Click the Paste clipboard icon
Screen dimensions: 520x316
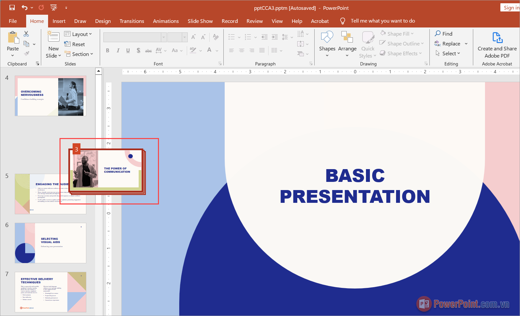pos(13,38)
